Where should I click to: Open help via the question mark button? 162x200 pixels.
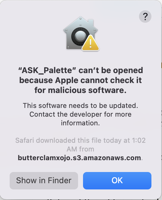coord(145,16)
